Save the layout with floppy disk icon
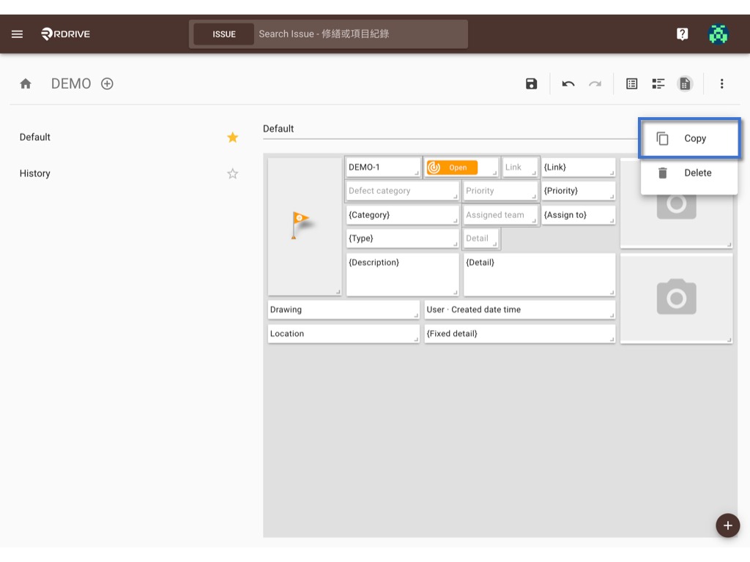The image size is (750, 562). coord(531,84)
